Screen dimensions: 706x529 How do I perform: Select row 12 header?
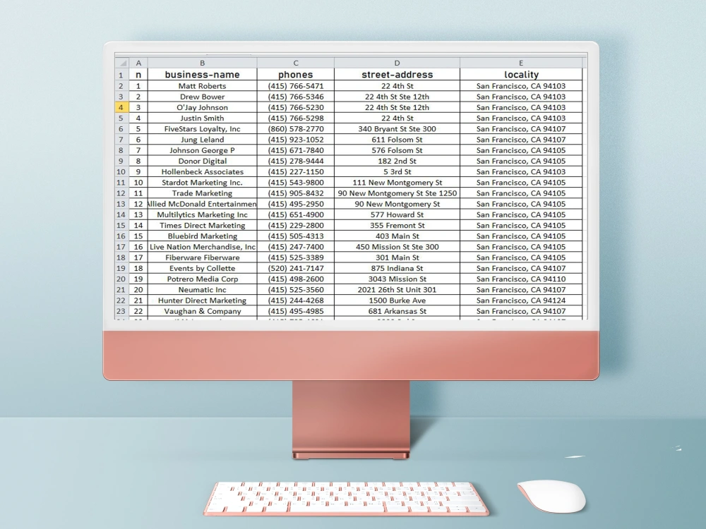pyautogui.click(x=122, y=193)
